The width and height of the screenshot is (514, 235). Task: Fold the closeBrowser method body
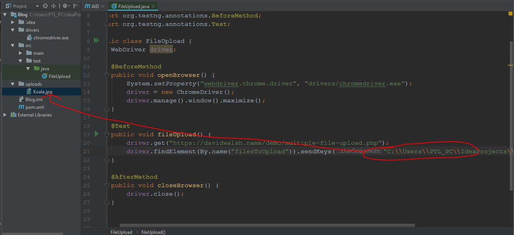107,185
